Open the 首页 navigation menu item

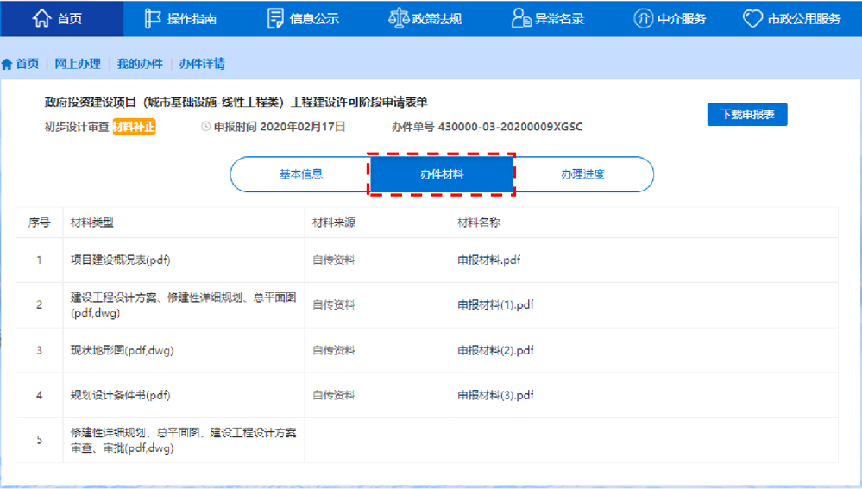click(61, 18)
